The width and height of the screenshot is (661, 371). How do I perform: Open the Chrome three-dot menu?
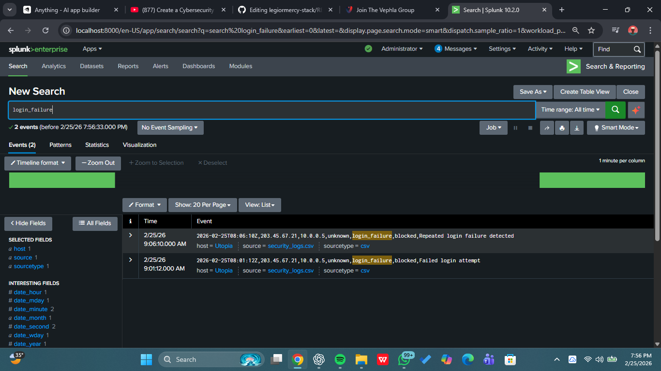click(x=650, y=30)
